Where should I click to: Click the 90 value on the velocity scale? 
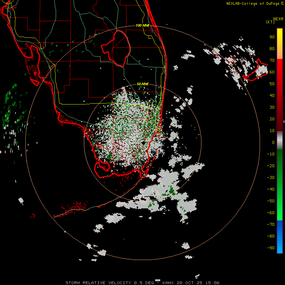(272, 37)
